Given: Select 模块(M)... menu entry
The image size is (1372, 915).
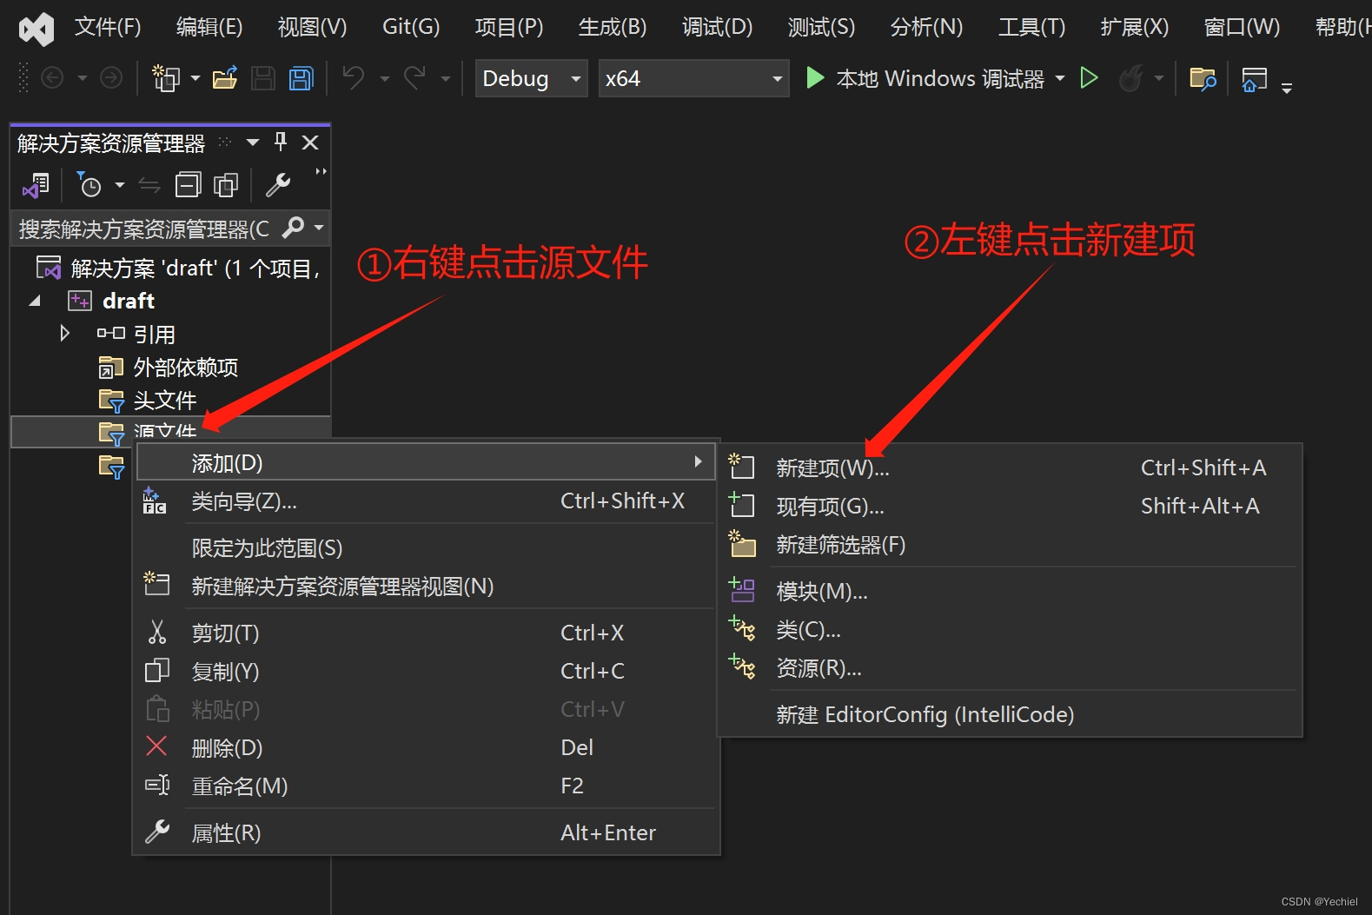Looking at the screenshot, I should click(1010, 591).
